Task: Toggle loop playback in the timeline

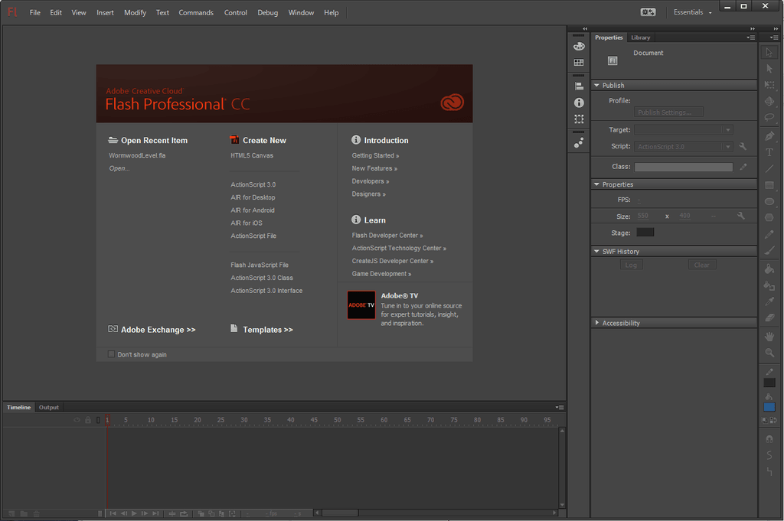Action: [x=184, y=513]
